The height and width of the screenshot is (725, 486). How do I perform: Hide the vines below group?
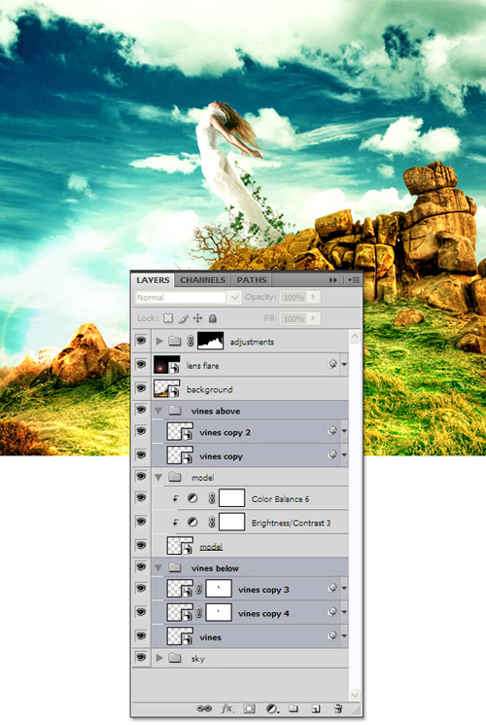pyautogui.click(x=141, y=567)
